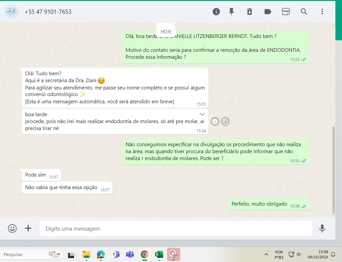Pin this chat using the pushpin icon
Image resolution: width=342 pixels, height=262 pixels.
[231, 12]
